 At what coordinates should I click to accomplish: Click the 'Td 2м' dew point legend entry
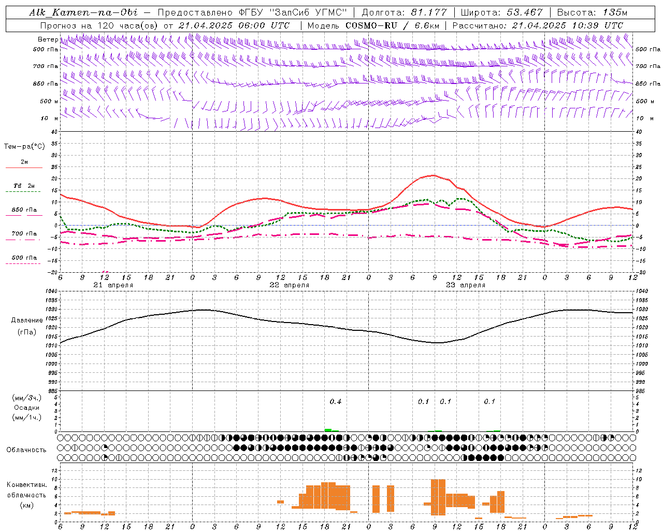[24, 186]
